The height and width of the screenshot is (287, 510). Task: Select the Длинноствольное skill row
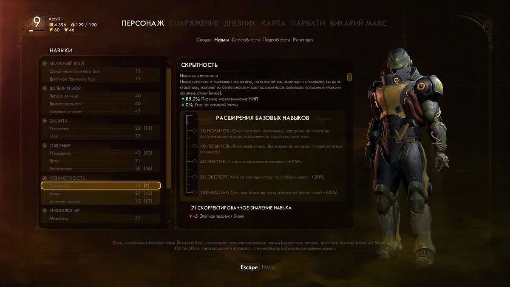(x=101, y=104)
